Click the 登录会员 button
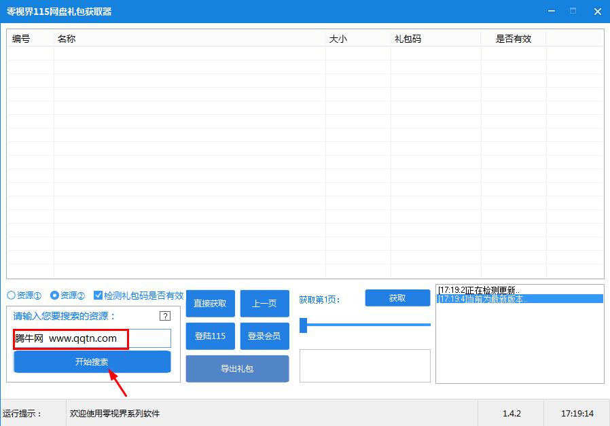 click(x=264, y=336)
